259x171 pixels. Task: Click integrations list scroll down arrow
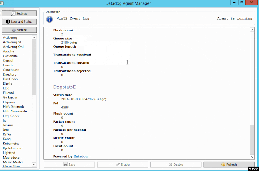click(x=34, y=164)
